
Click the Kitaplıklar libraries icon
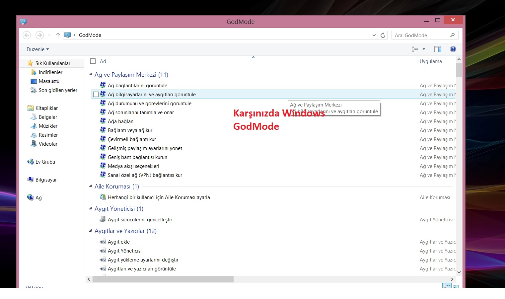30,108
